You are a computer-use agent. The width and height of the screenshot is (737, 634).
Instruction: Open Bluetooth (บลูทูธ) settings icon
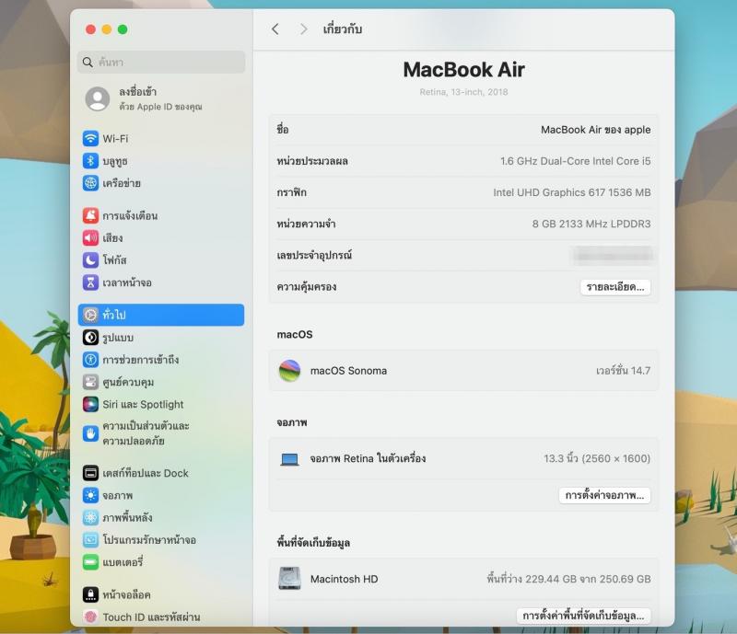click(x=90, y=161)
